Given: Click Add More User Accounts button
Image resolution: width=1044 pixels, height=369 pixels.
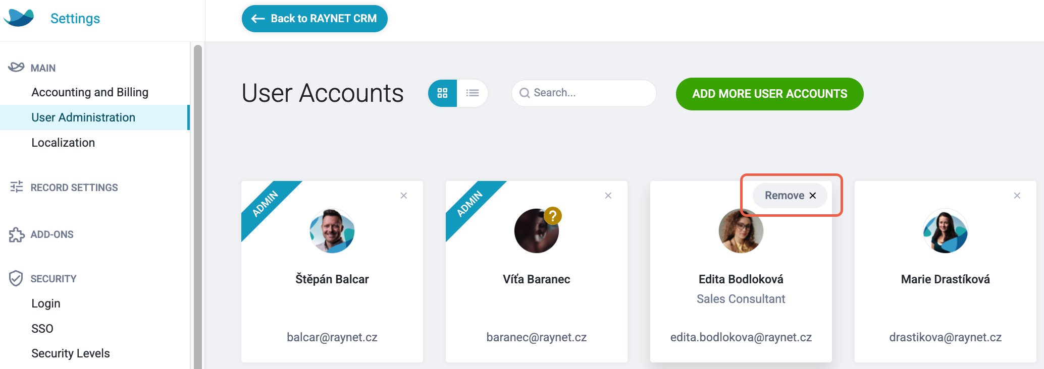Looking at the screenshot, I should coord(769,94).
